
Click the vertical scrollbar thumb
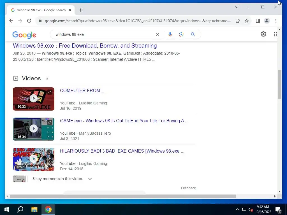(279, 85)
